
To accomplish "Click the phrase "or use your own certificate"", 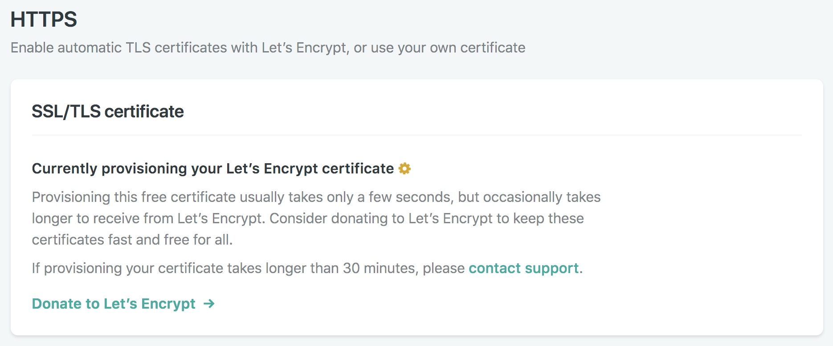I will 440,48.
